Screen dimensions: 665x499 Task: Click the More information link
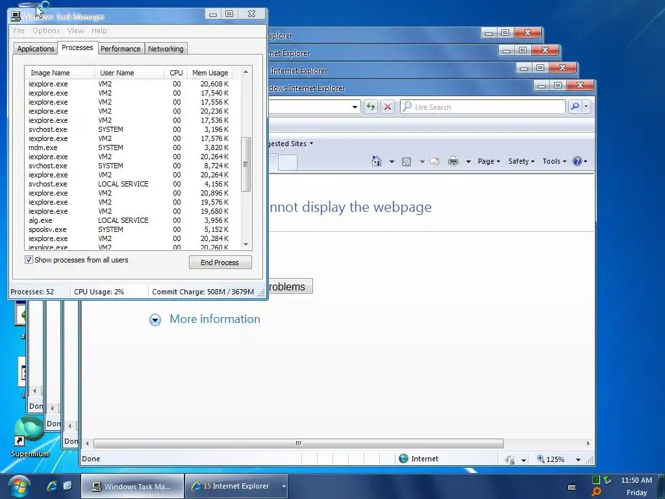215,319
